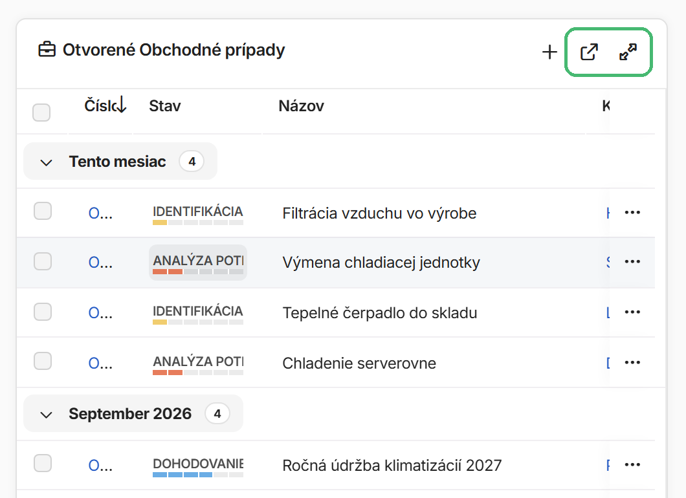Screen dimensions: 686x498
Task: Click the Otvorené Obchodné prípady title
Action: [173, 50]
